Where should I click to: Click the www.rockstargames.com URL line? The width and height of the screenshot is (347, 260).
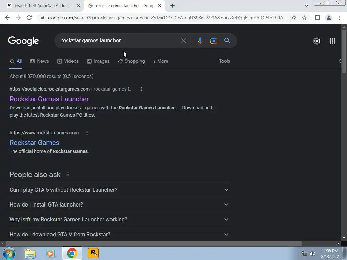[44, 133]
